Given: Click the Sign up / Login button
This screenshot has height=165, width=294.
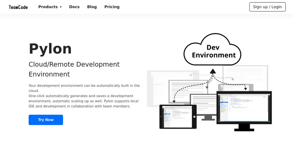Looking at the screenshot, I should click(267, 7).
